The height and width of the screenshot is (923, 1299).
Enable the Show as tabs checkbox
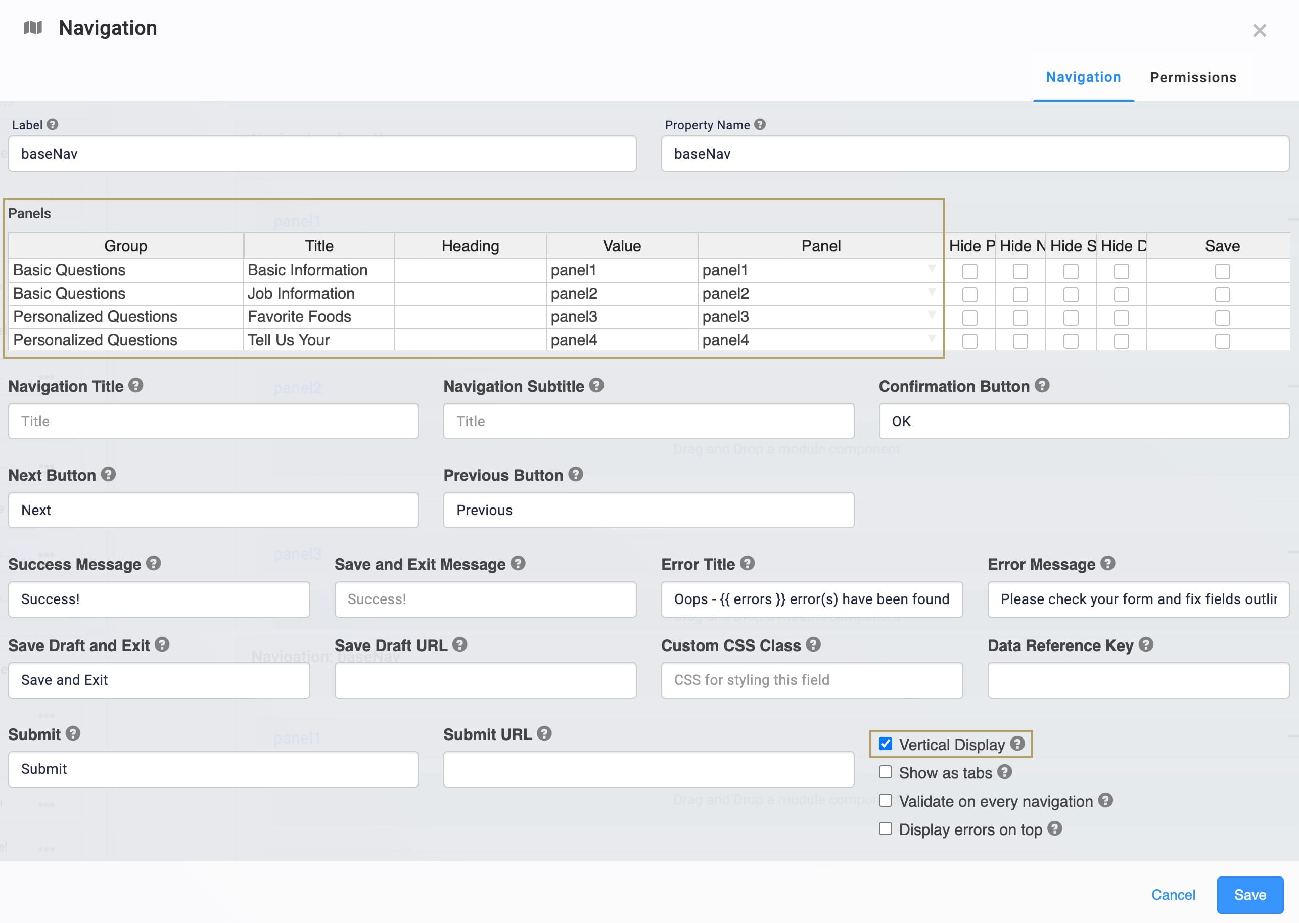click(886, 772)
